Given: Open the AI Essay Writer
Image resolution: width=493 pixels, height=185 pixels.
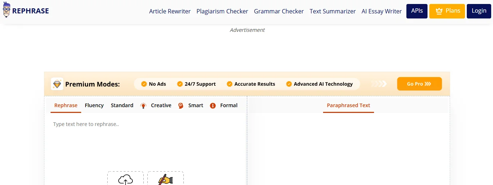Looking at the screenshot, I should click(x=382, y=11).
